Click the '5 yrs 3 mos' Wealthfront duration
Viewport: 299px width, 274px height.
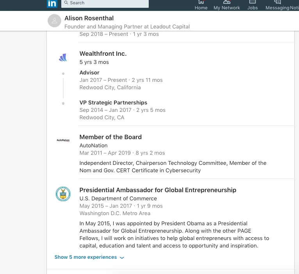point(94,62)
